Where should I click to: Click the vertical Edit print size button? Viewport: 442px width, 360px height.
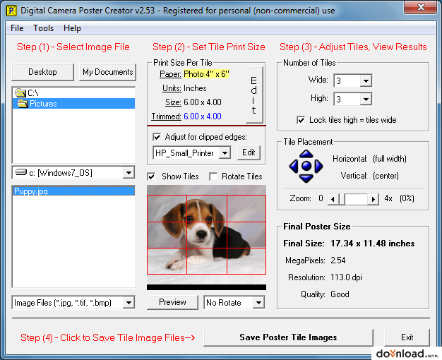pyautogui.click(x=254, y=95)
